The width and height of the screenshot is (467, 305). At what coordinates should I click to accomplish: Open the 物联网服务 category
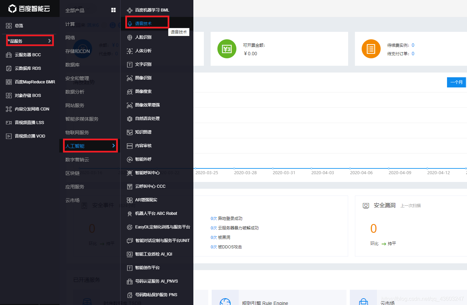click(77, 133)
